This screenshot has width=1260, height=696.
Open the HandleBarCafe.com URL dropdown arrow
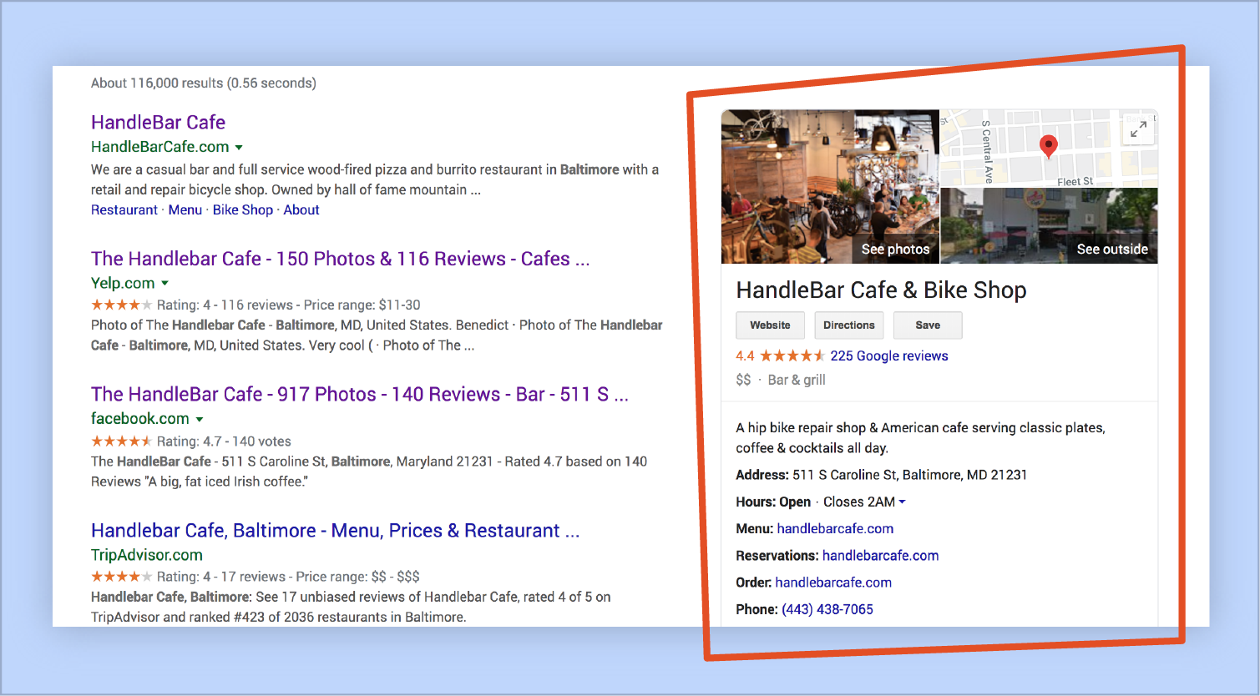pyautogui.click(x=239, y=148)
